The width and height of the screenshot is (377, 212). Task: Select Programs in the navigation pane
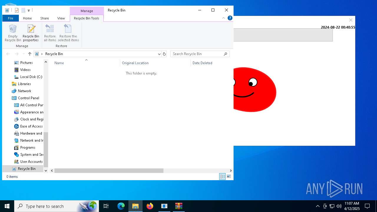pos(28,148)
